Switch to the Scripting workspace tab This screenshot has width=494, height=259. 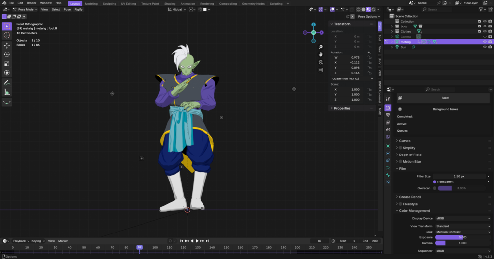pos(276,4)
